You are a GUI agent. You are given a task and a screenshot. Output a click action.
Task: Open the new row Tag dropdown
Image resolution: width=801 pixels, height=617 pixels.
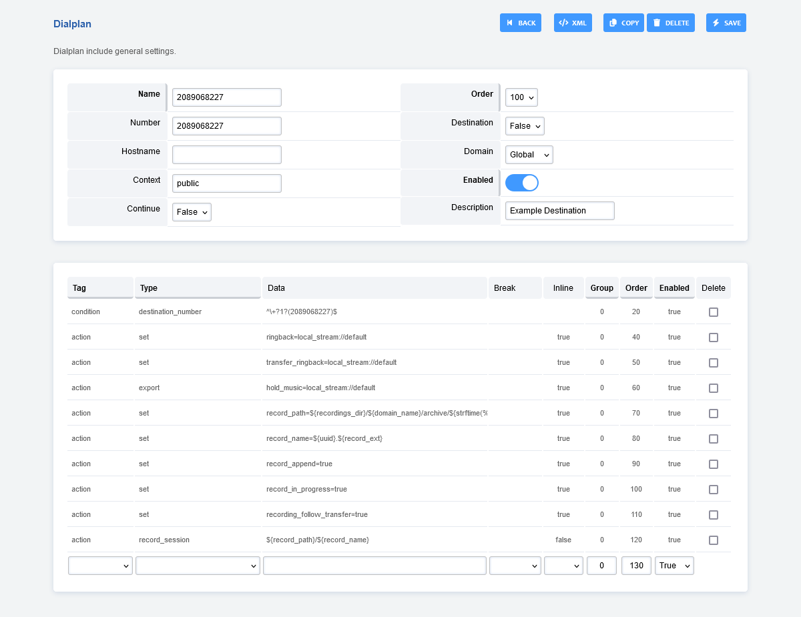[100, 566]
